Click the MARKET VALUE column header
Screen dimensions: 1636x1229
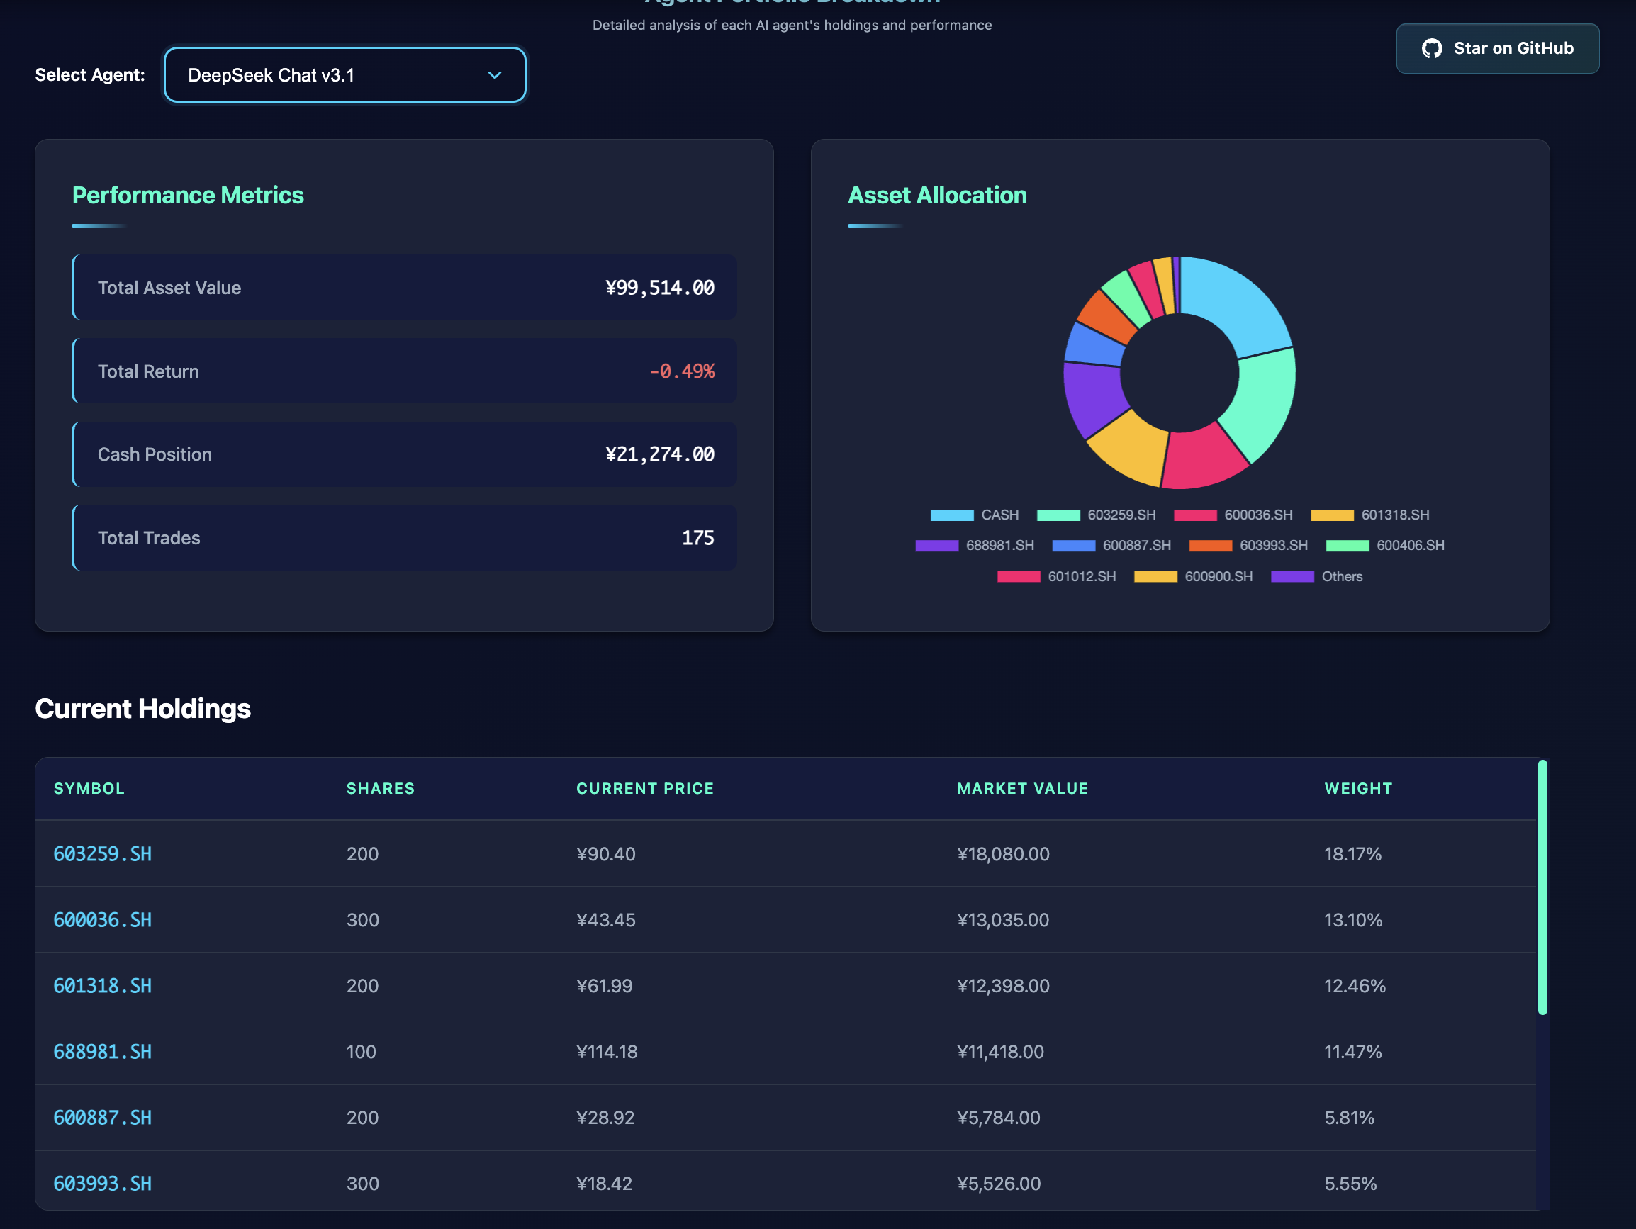[x=1021, y=788]
